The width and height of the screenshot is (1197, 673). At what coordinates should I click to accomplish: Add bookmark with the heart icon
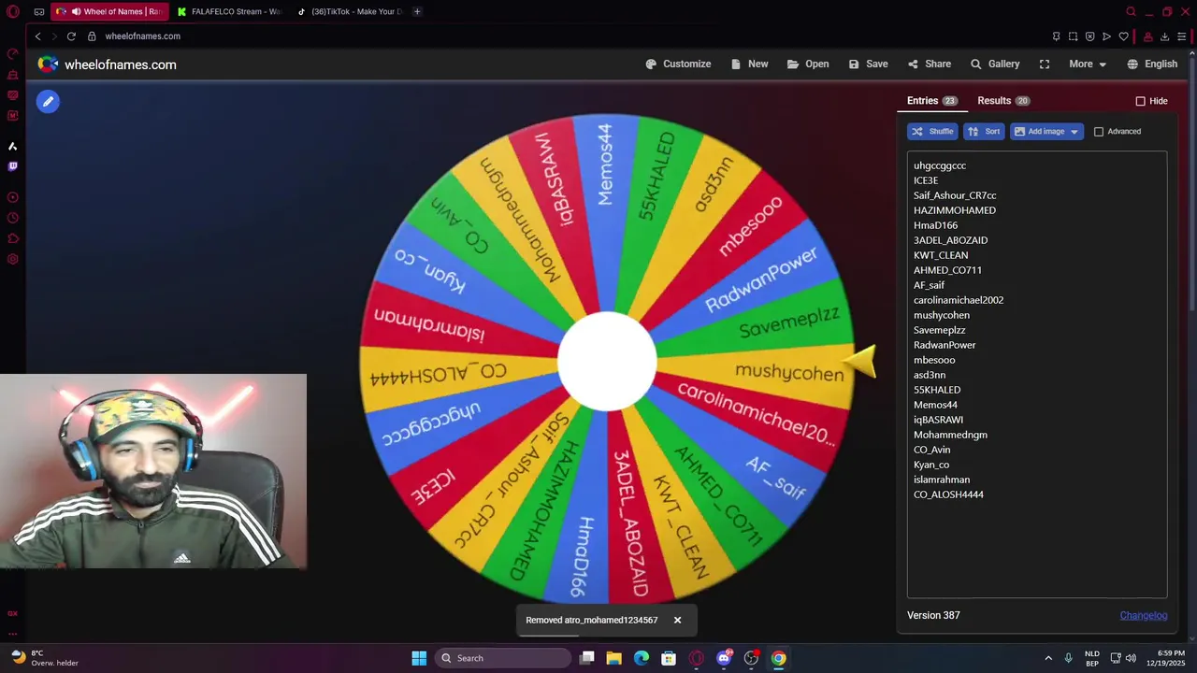(1123, 36)
